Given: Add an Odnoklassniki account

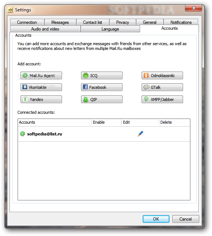Looking at the screenshot, I should [x=162, y=75].
